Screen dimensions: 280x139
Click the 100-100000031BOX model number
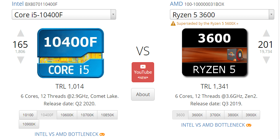click(204, 4)
